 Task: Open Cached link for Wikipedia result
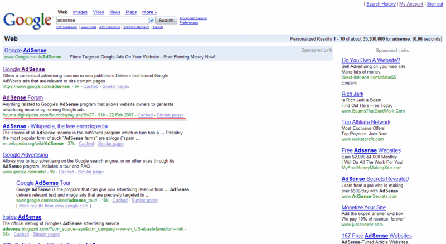click(86, 144)
